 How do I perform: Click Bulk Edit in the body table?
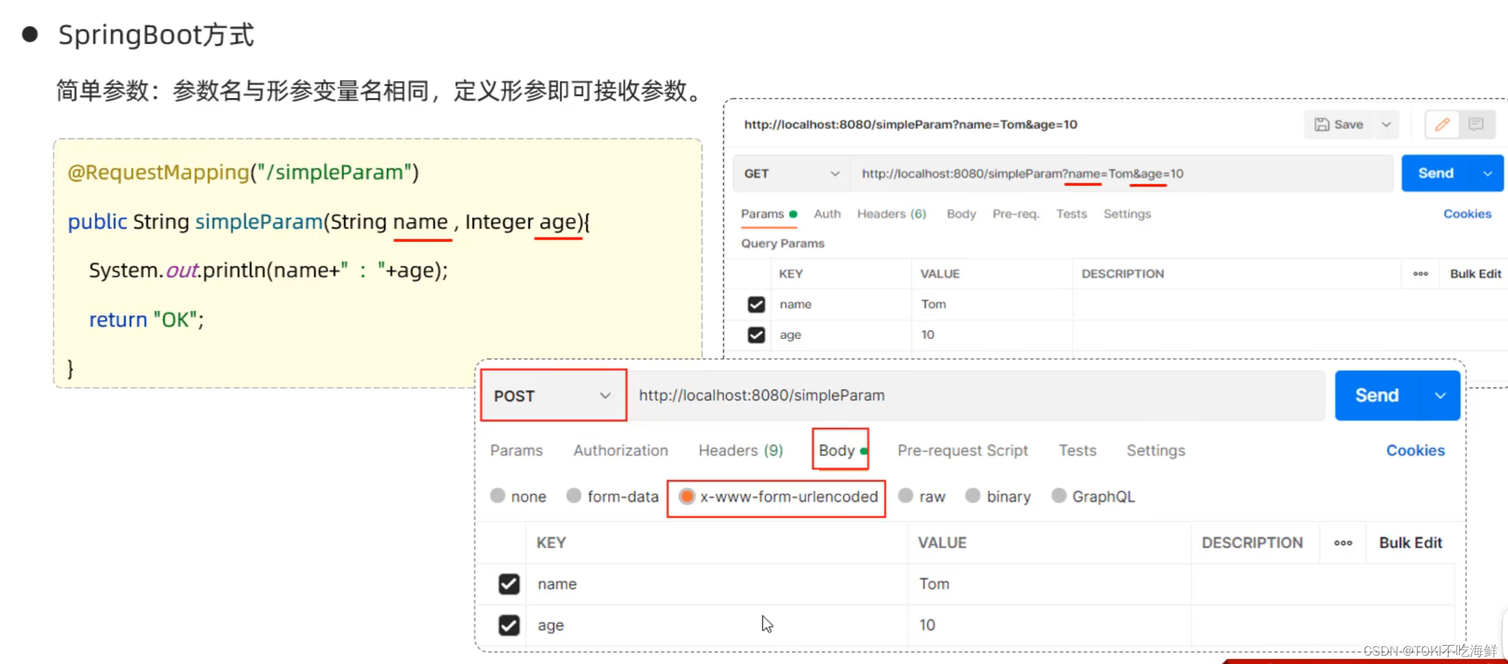[x=1410, y=543]
